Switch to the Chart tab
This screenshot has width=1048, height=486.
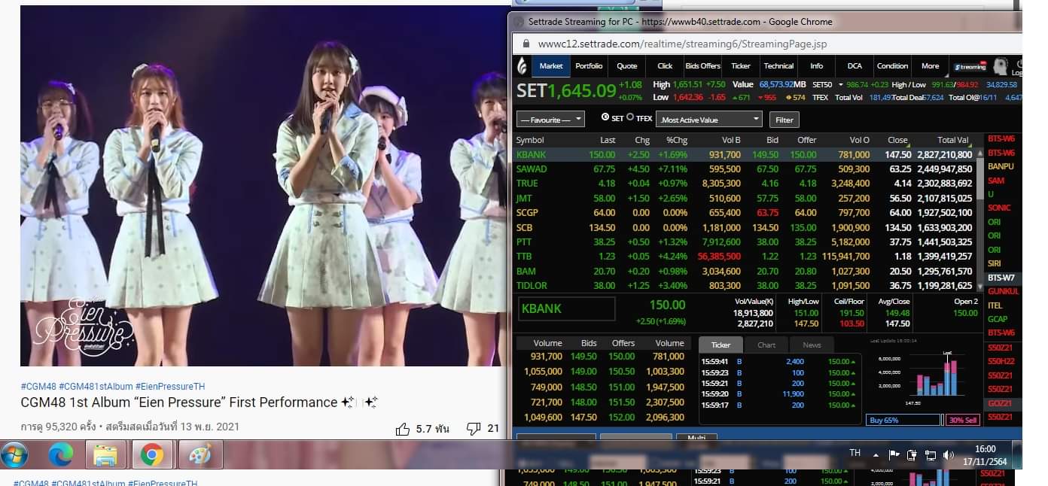click(766, 345)
